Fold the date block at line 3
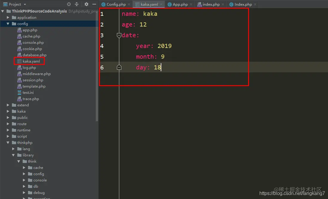This screenshot has height=199, width=328. [x=119, y=35]
